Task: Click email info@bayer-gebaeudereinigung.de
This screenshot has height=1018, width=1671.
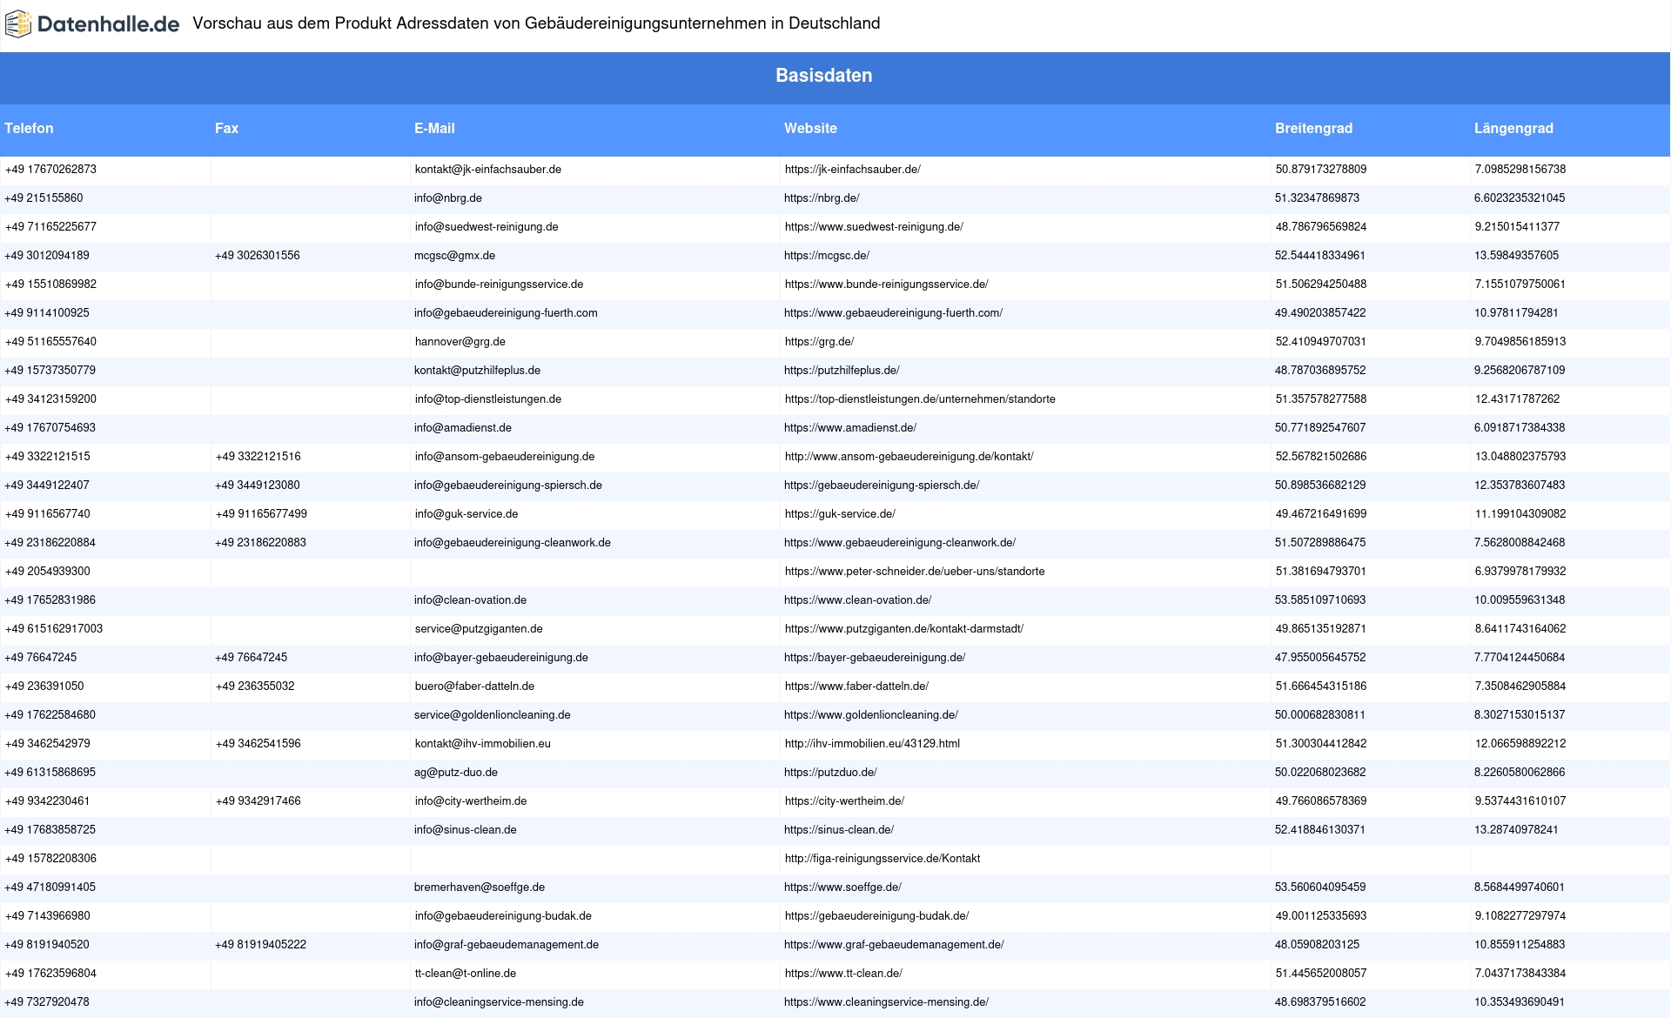Action: click(x=501, y=658)
